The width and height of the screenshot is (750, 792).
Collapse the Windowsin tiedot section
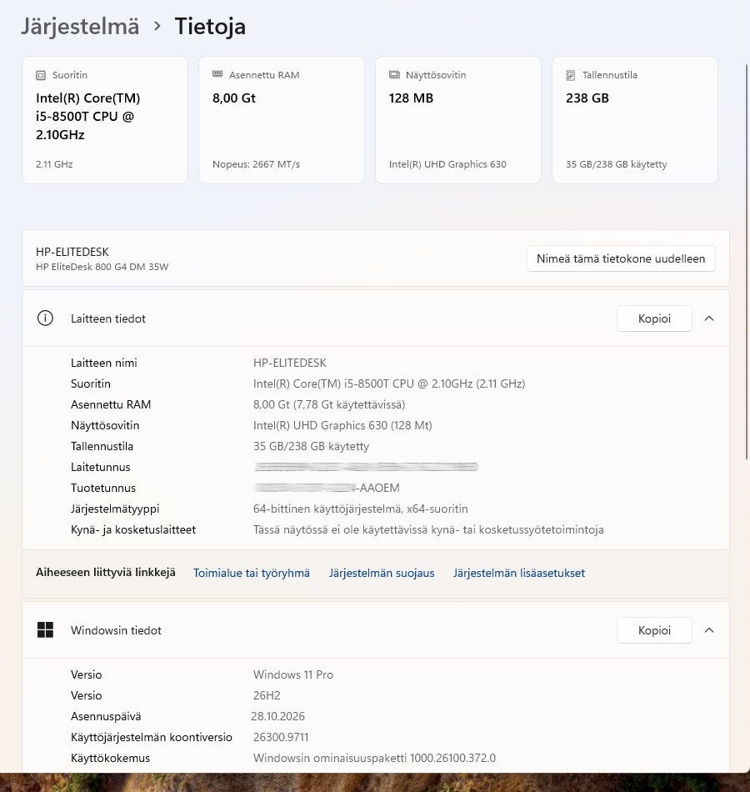pos(709,630)
